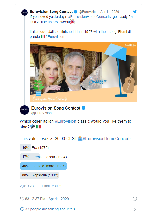Viewport: 154px width, 218px height.
Task: Click the larger Eurovision avatar beside the poll
Action: [25, 110]
